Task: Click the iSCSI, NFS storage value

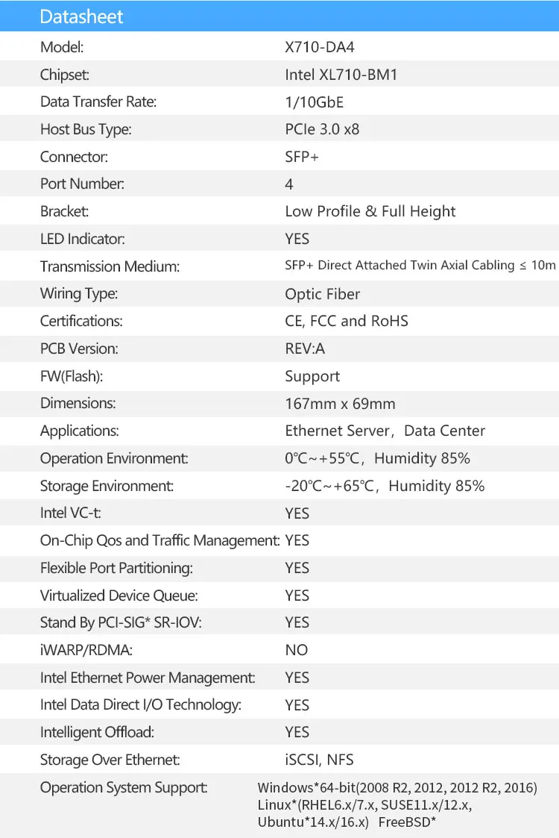Action: pos(319,760)
